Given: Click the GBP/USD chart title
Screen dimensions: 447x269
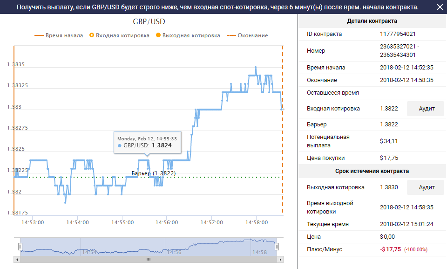Looking at the screenshot, I should coord(149,22).
